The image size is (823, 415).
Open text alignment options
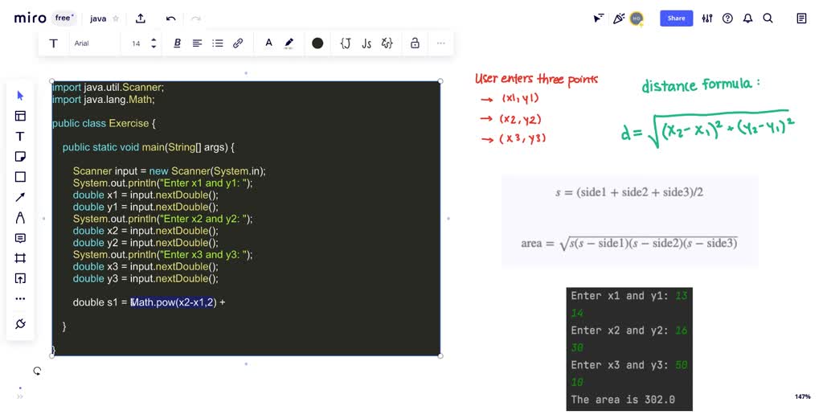point(197,43)
